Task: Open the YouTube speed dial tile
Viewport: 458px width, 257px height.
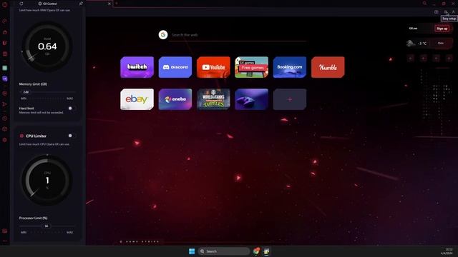Action: coord(213,67)
